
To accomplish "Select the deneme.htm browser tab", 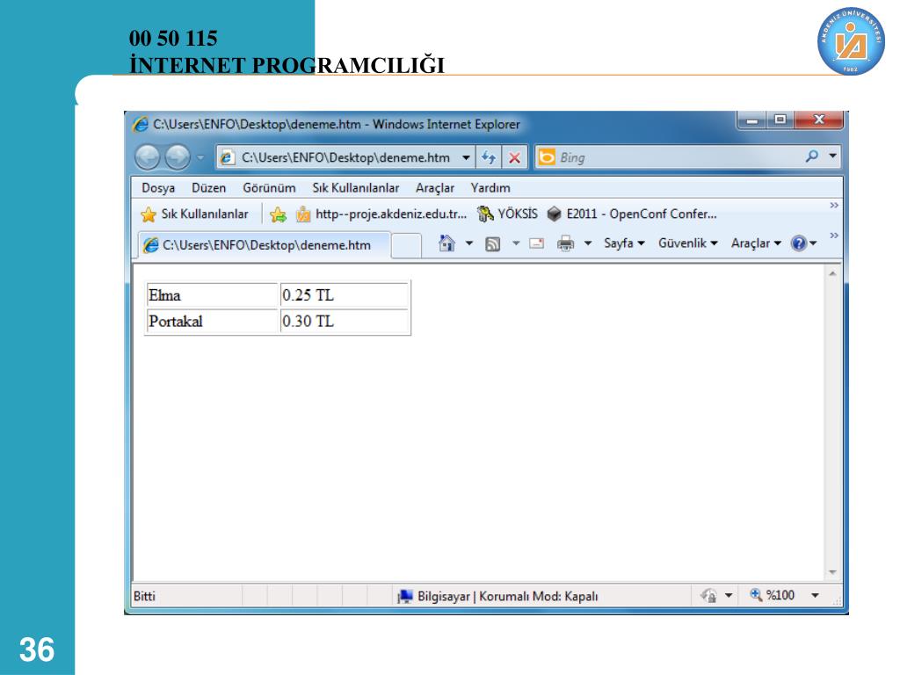I will click(265, 245).
